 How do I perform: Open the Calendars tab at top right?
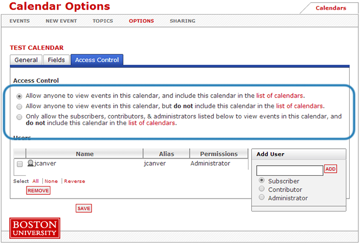[x=331, y=8]
